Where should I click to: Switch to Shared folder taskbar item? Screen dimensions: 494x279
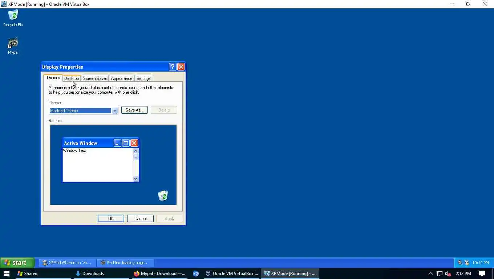pyautogui.click(x=43, y=274)
